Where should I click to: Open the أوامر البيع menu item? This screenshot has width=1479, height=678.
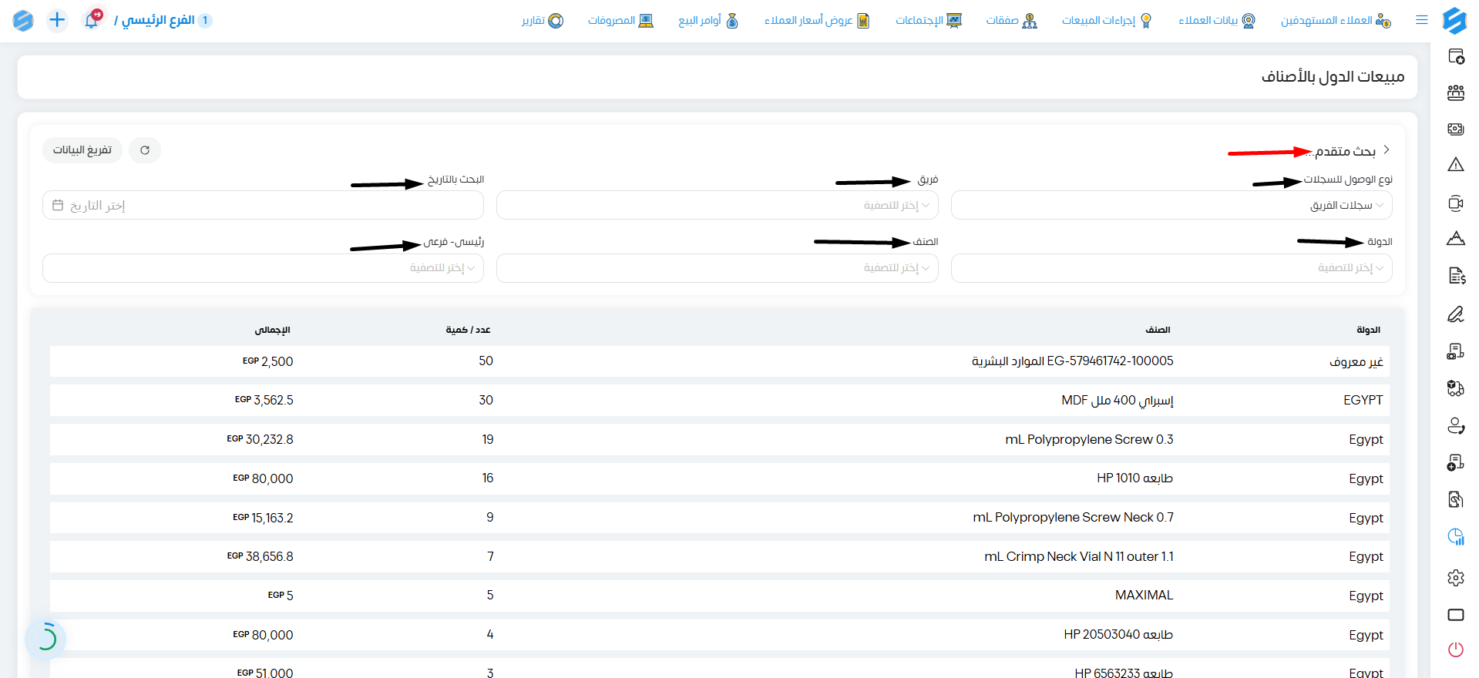click(708, 20)
